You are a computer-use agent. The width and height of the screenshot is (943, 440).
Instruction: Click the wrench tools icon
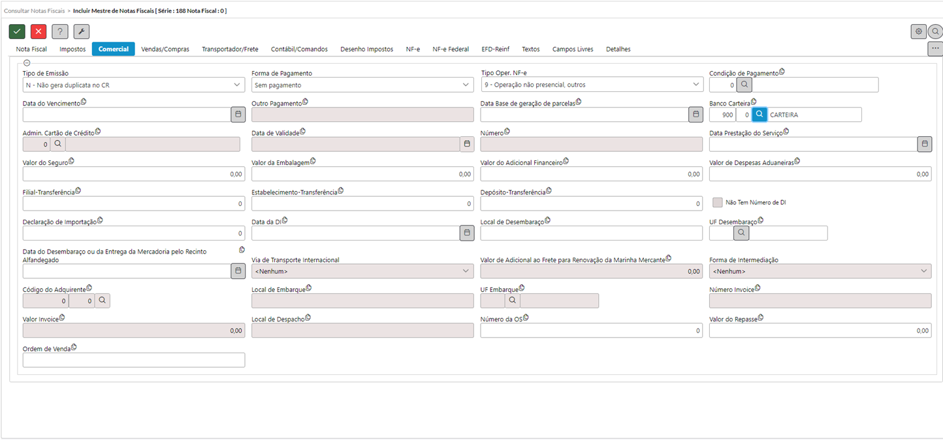(x=82, y=31)
